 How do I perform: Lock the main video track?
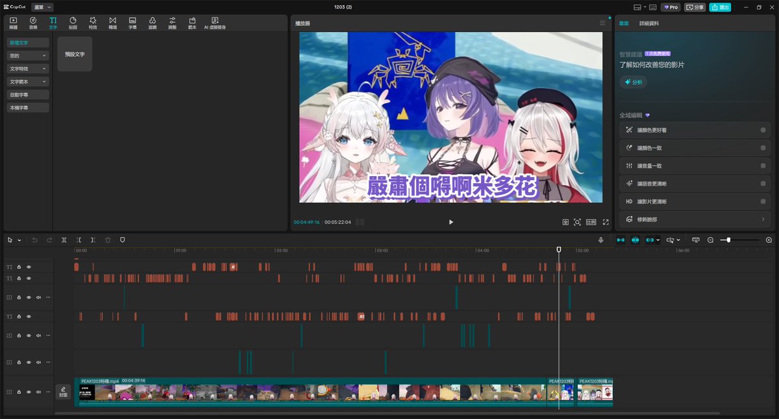point(19,392)
